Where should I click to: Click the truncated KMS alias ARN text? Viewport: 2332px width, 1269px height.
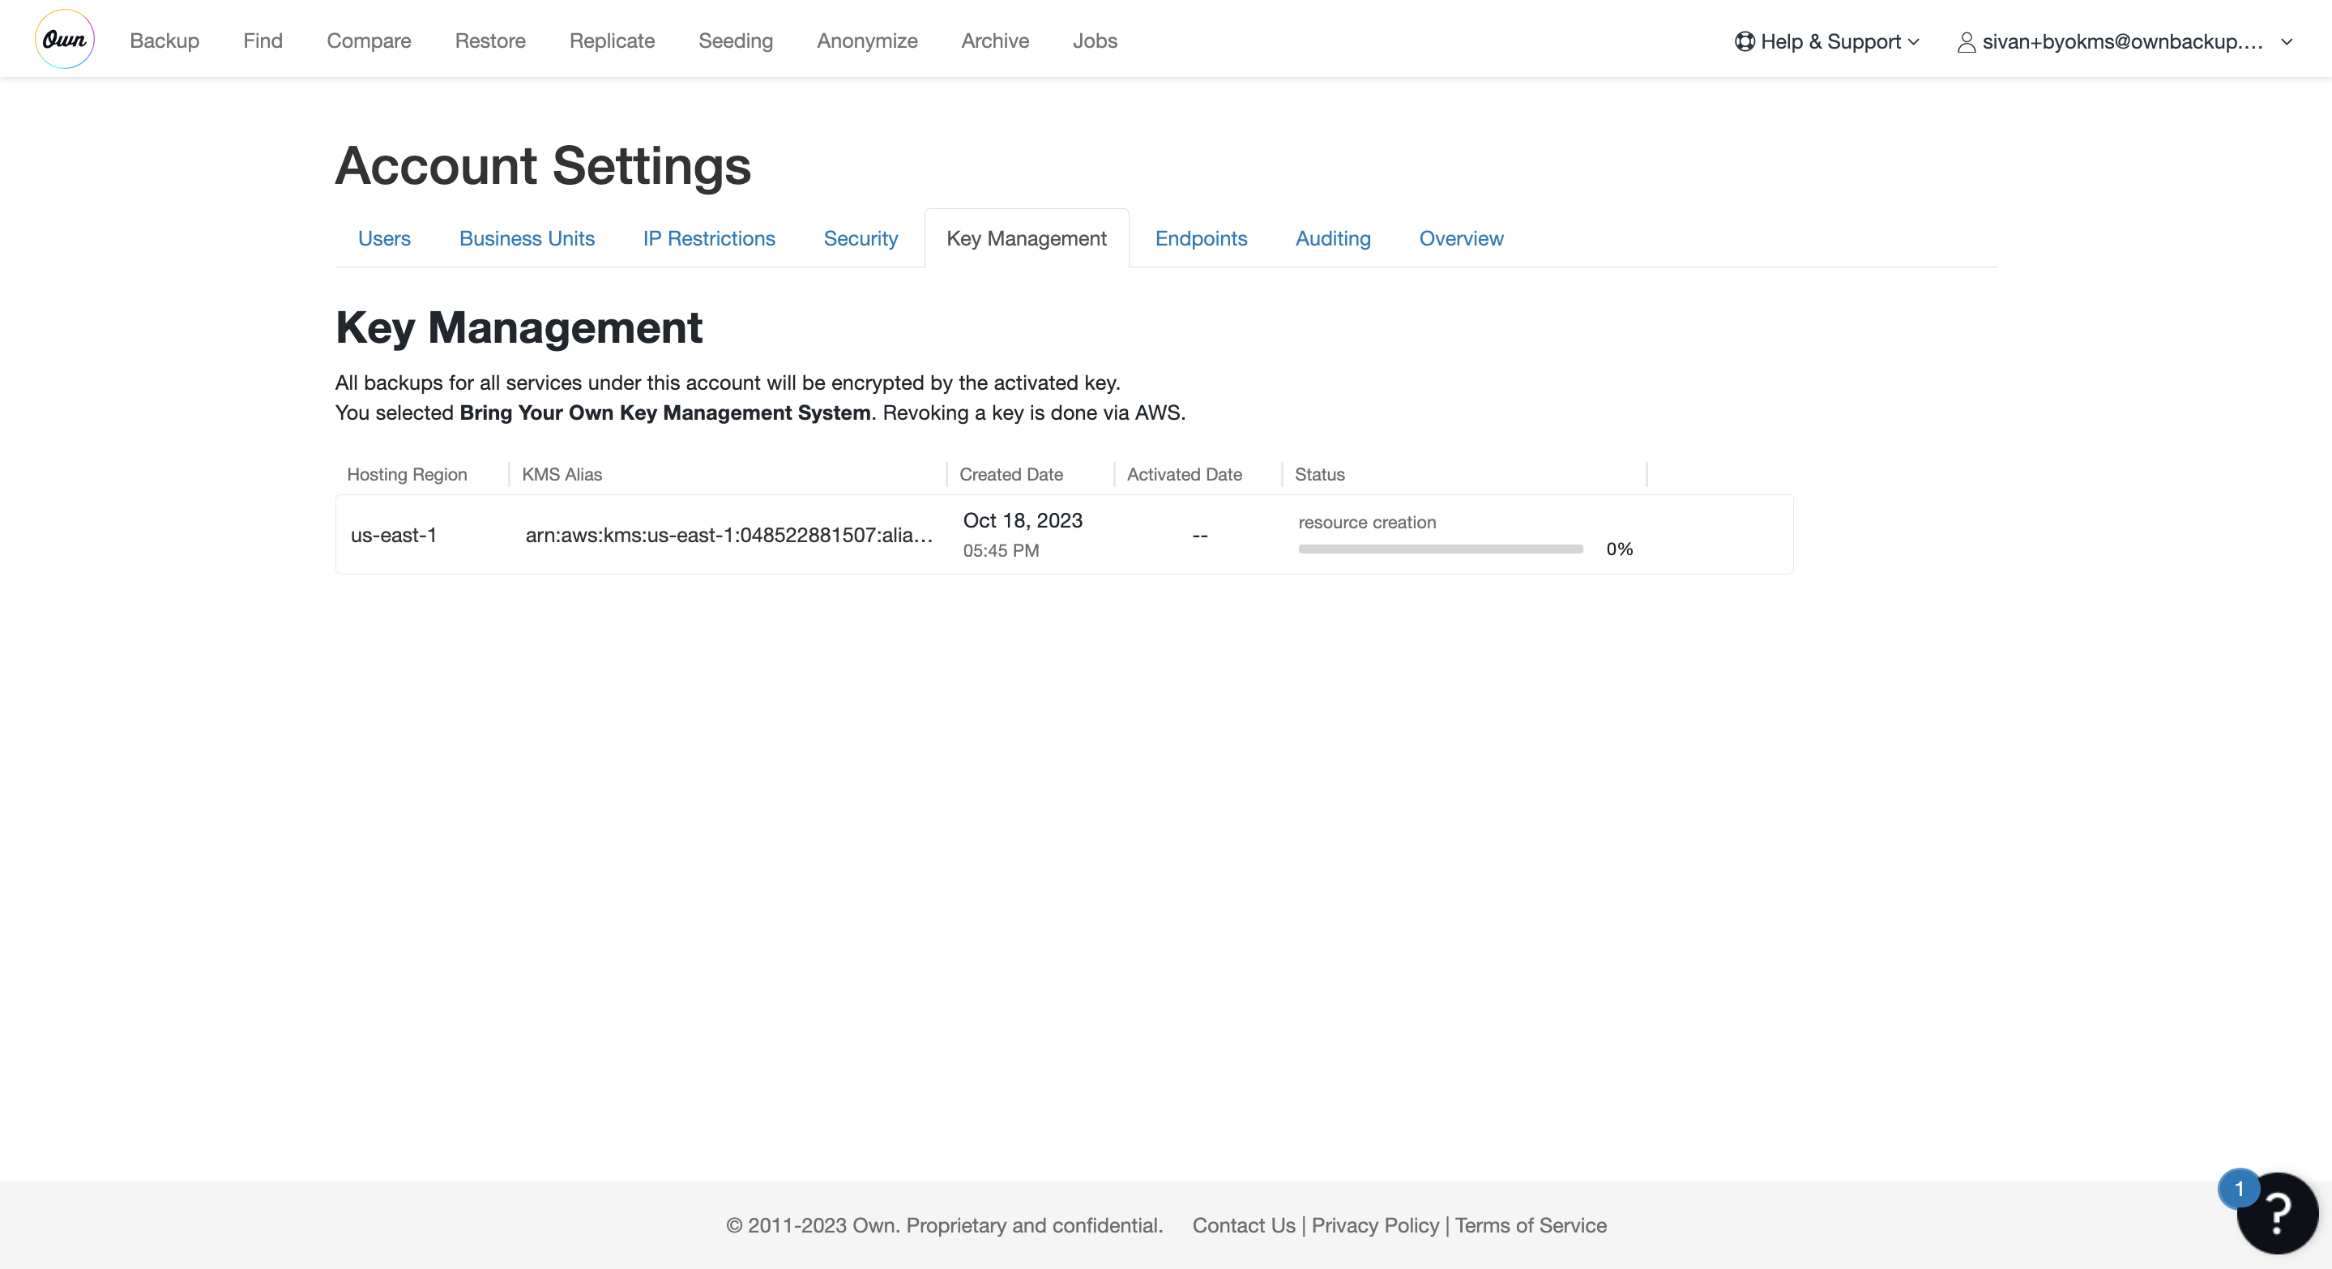tap(728, 535)
